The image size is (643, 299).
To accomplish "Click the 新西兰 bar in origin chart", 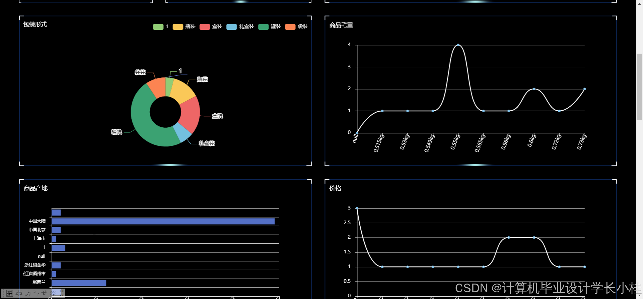I will (x=79, y=283).
